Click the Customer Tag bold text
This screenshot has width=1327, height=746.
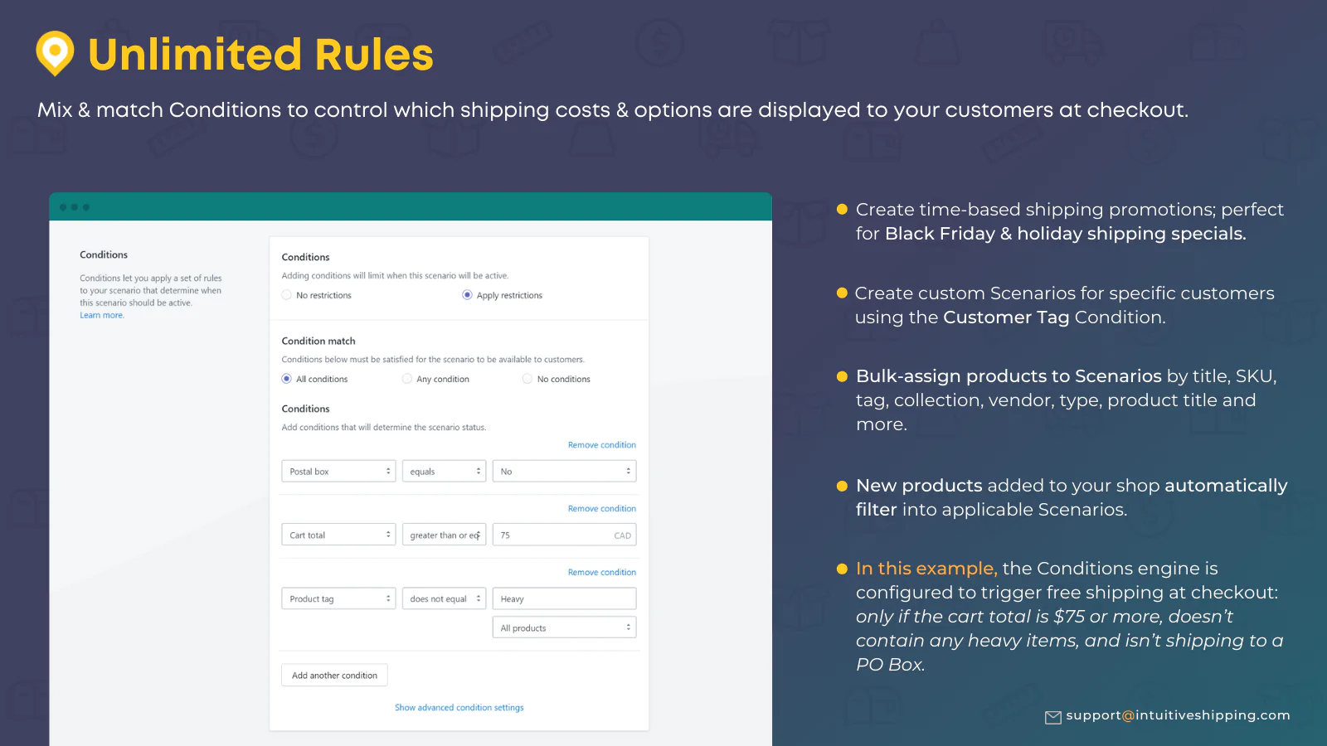1006,317
